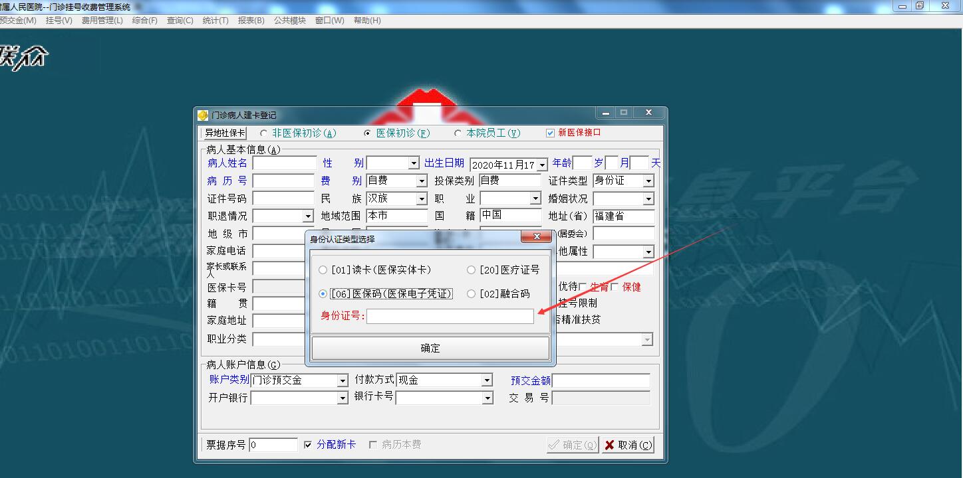This screenshot has height=478, width=963.
Task: Open the 付款方式 dropdown
Action: coord(487,380)
